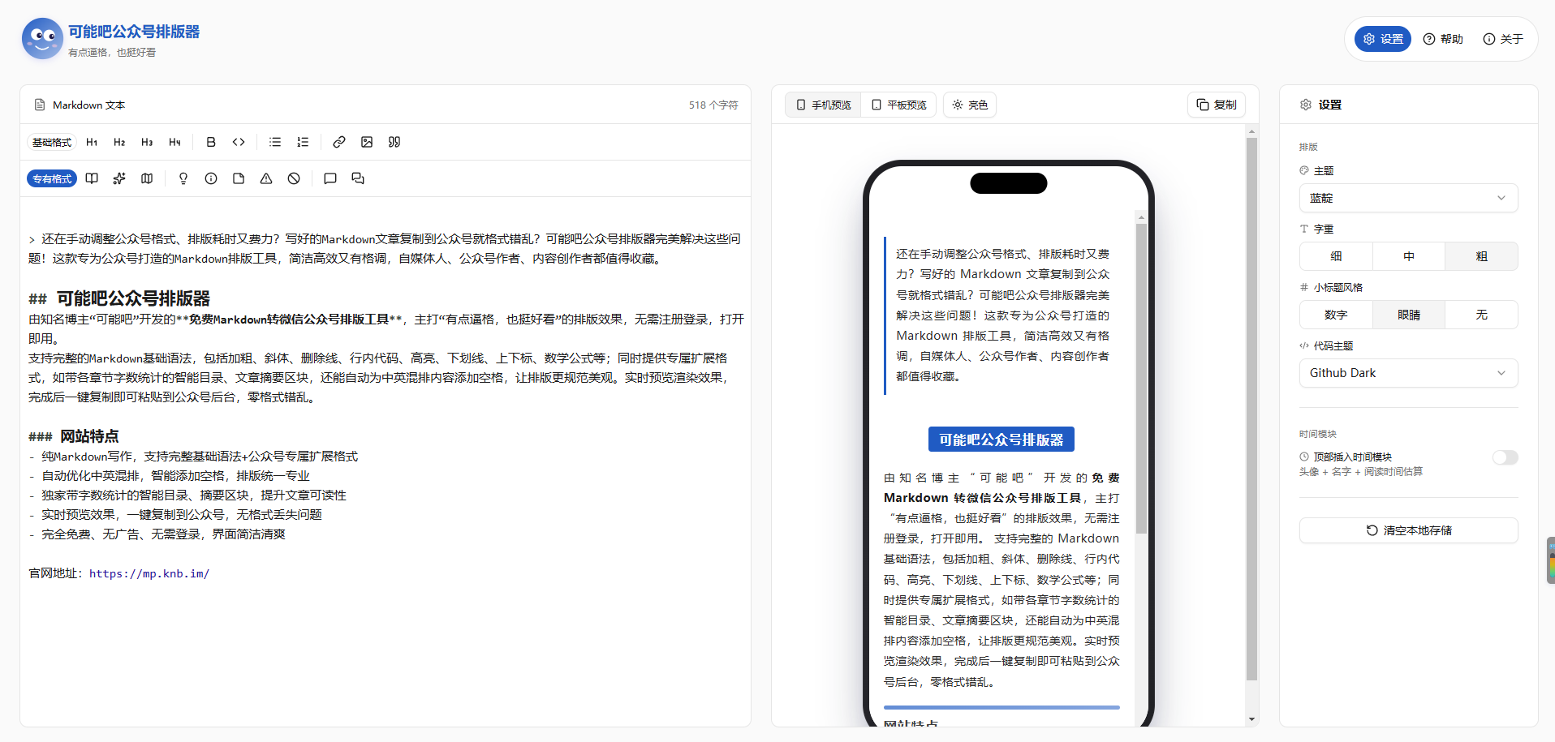Click the "有点逼格，也挺好看" tagline under title
1555x742 pixels.
click(112, 52)
